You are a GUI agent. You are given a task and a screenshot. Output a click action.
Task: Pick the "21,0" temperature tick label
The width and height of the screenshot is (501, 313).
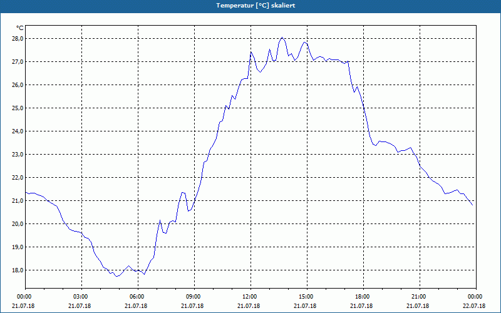(18, 200)
